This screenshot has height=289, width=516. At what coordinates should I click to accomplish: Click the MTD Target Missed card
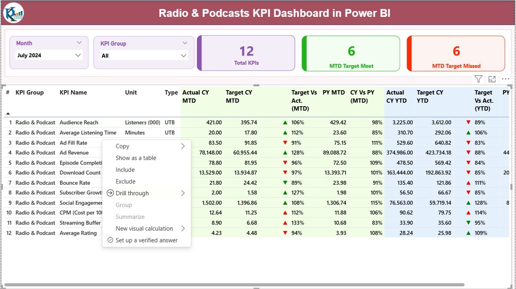(456, 53)
